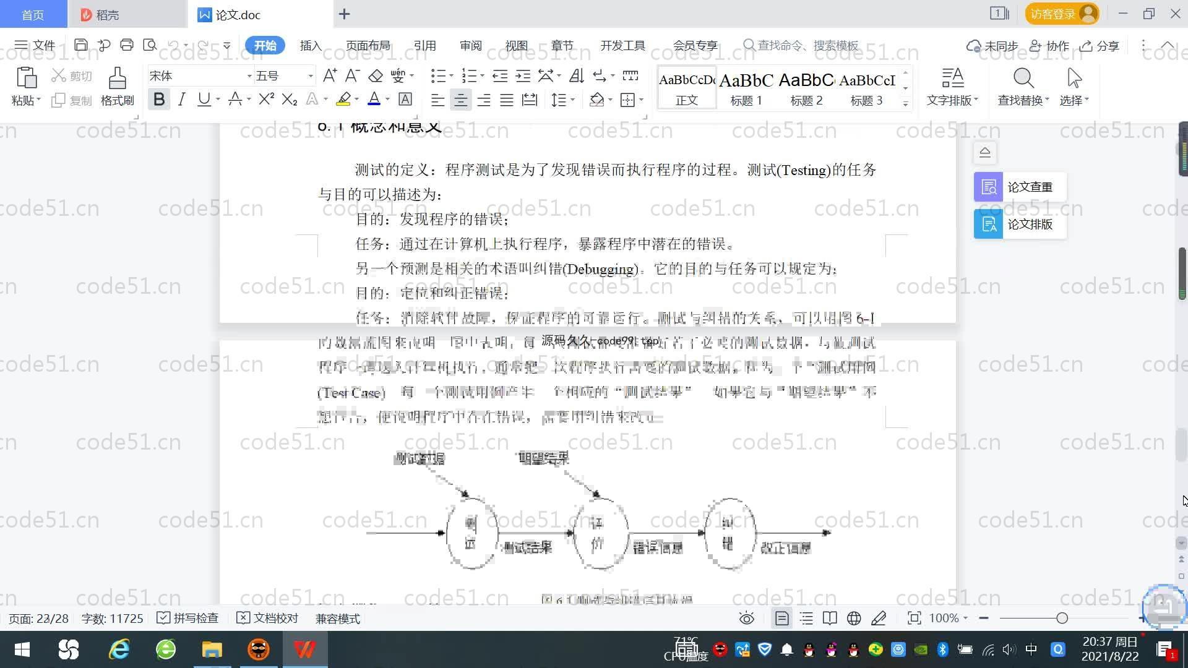Open the paper check (论文查重) panel button
1188x668 pixels.
tap(1020, 187)
